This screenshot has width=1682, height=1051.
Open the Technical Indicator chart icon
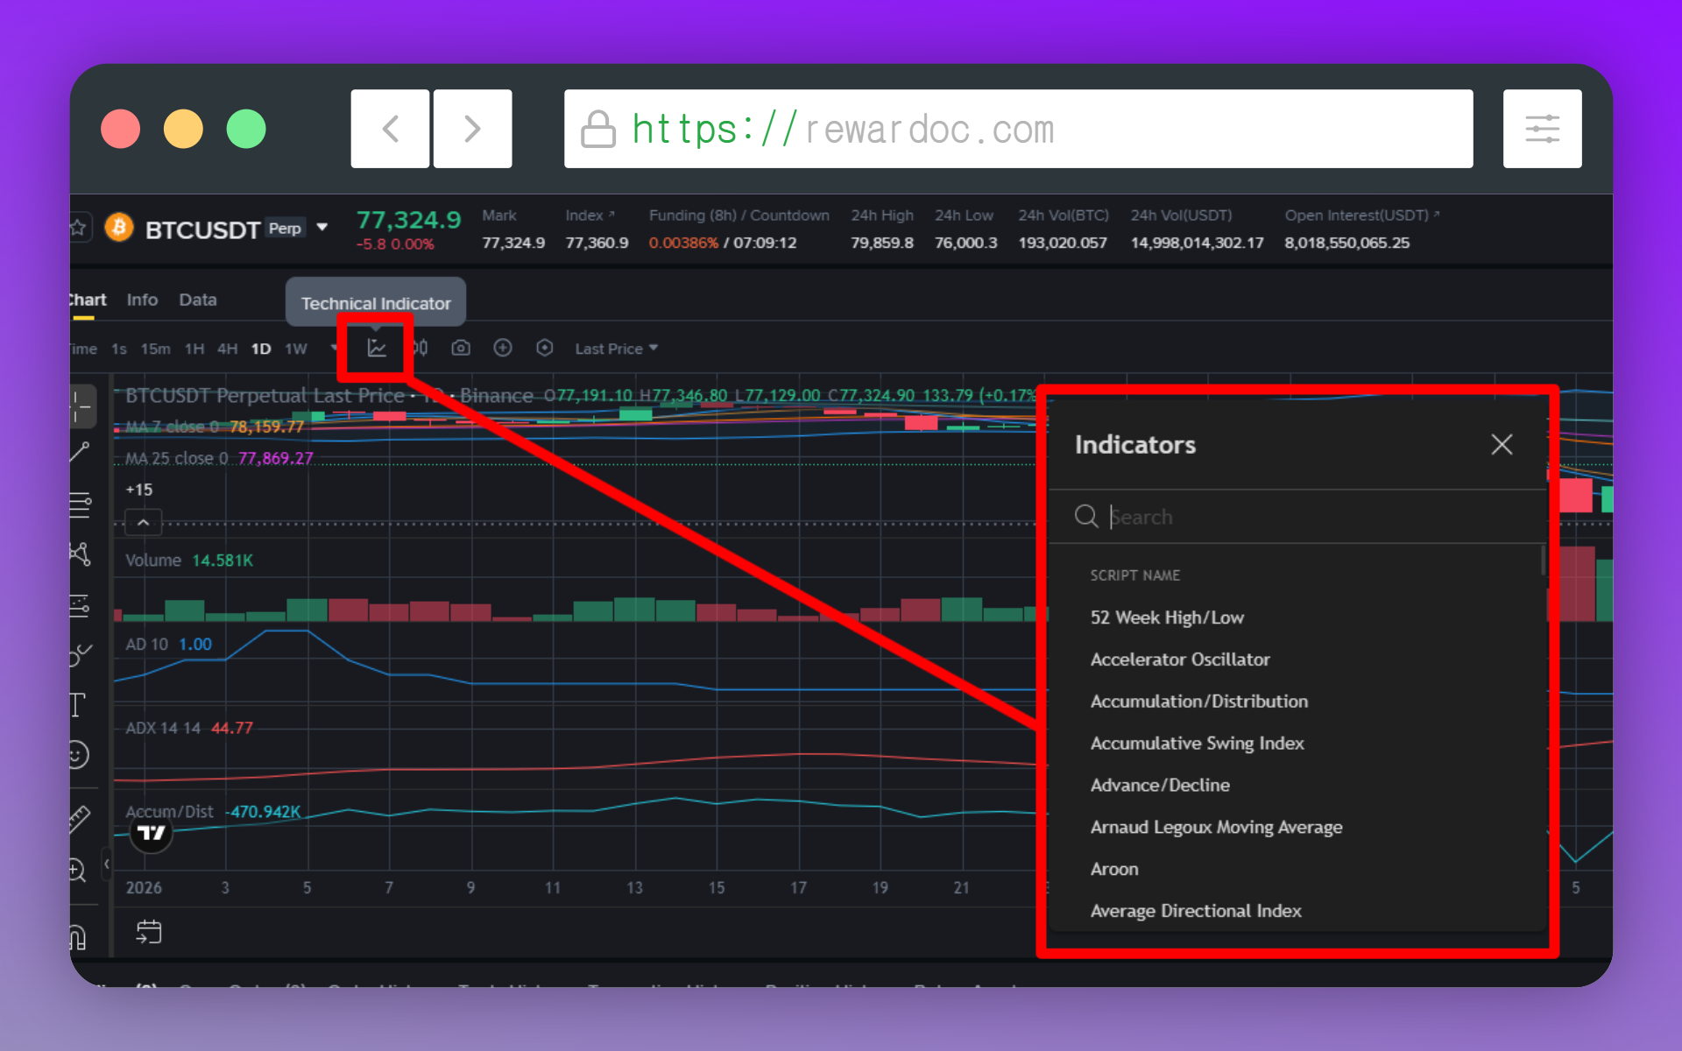pos(377,348)
